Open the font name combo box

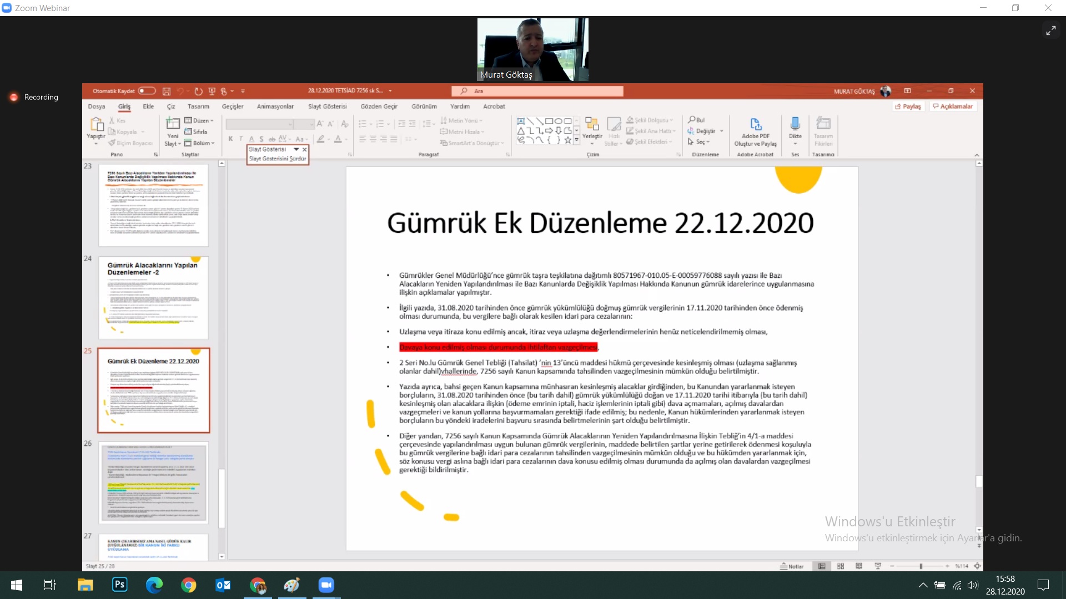(259, 124)
